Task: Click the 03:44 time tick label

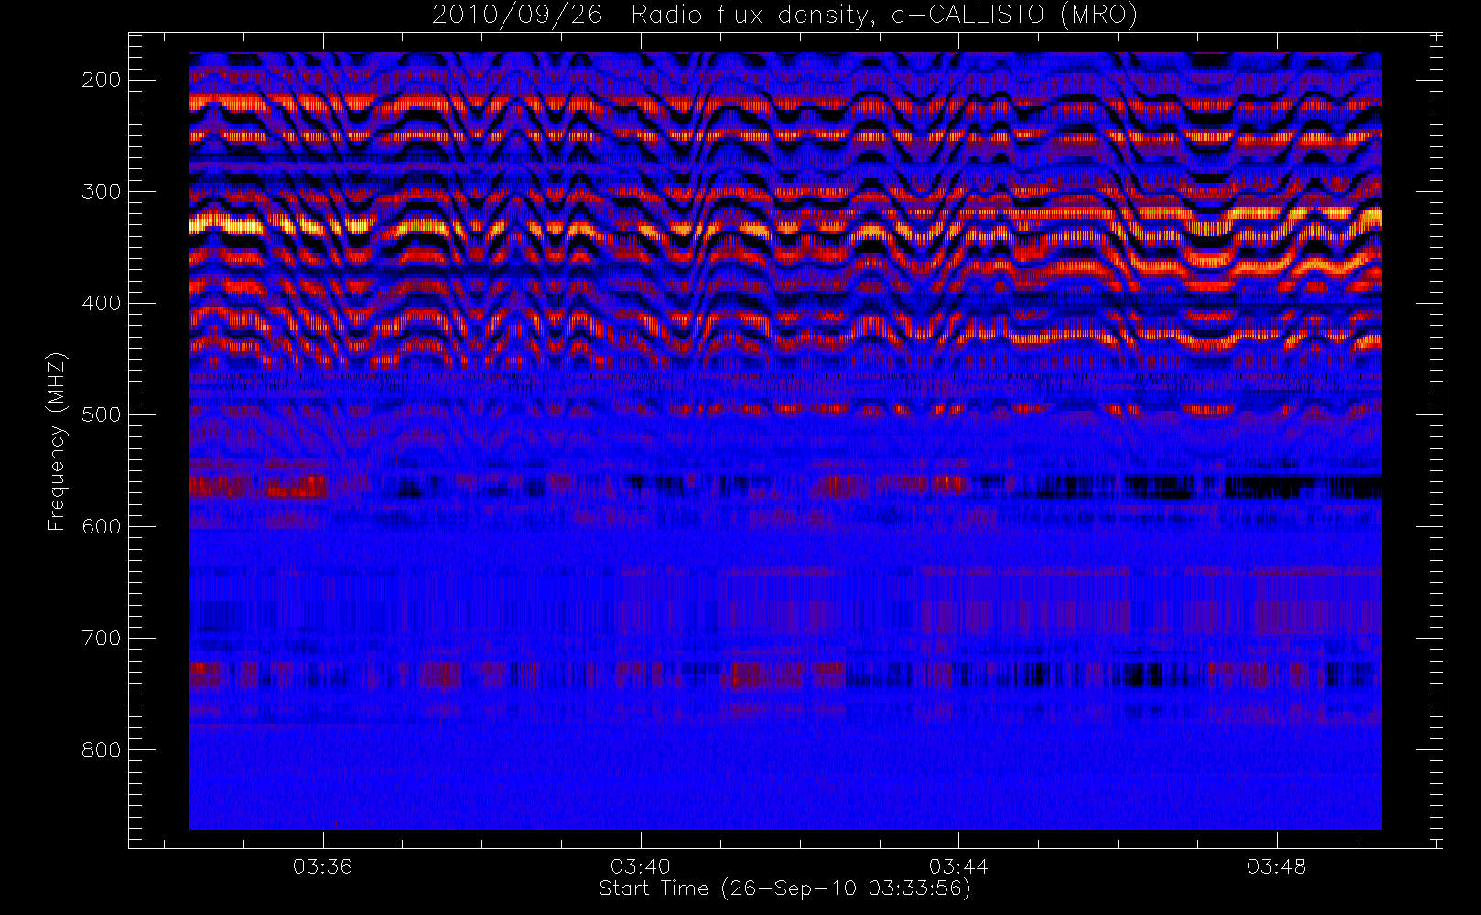Action: 958,867
